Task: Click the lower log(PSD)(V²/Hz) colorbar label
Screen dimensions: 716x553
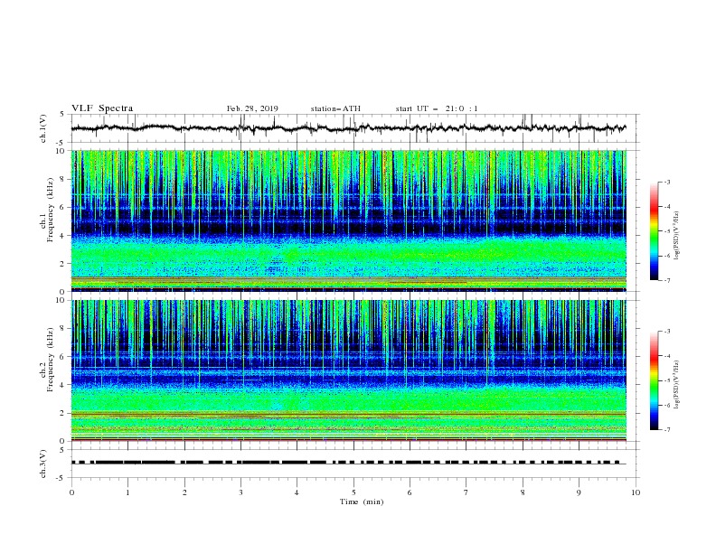Action: coord(677,385)
